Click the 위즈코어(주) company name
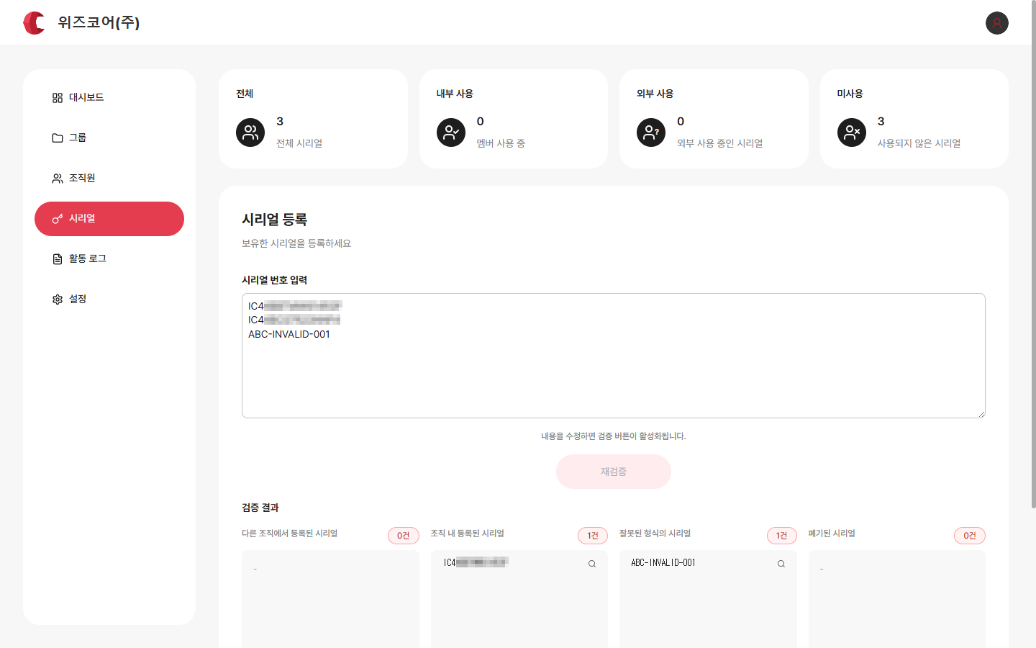Image resolution: width=1036 pixels, height=648 pixels. tap(99, 22)
